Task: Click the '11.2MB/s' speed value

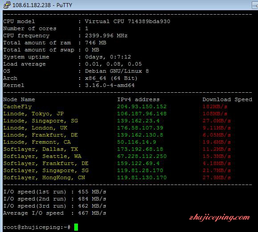Action: click(217, 149)
